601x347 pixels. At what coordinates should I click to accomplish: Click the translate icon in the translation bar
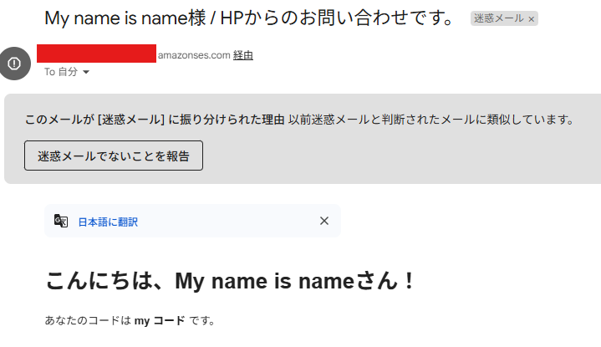pos(61,222)
